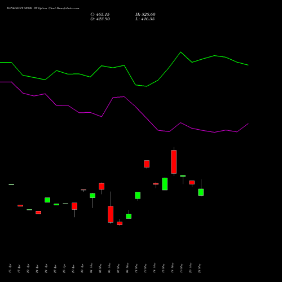
Task: Select the open value O: 423.90
Action: pos(100,19)
